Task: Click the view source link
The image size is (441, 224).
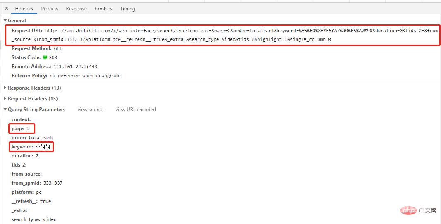Action: point(90,110)
